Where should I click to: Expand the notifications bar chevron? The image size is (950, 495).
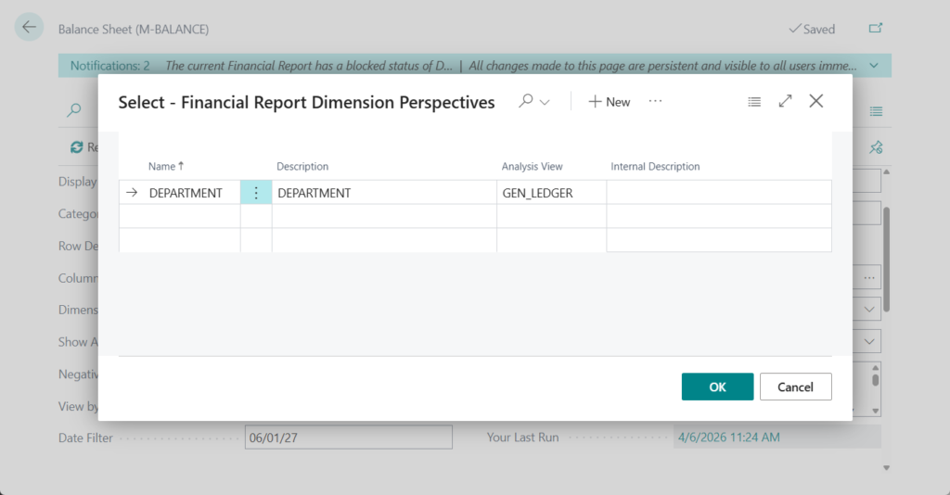(875, 66)
